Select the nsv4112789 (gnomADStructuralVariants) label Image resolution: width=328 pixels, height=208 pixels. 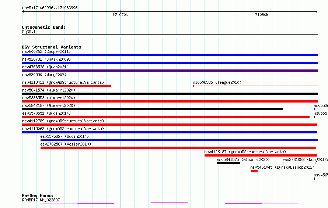[63, 121]
